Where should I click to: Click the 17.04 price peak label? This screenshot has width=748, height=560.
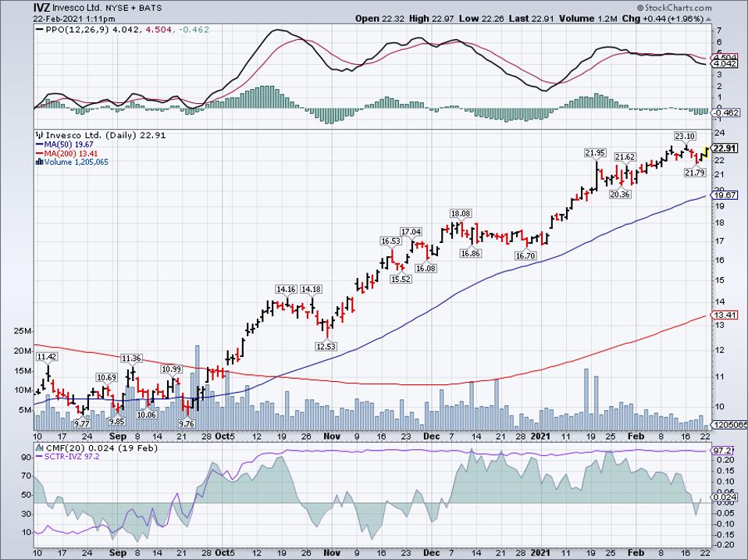(x=411, y=232)
